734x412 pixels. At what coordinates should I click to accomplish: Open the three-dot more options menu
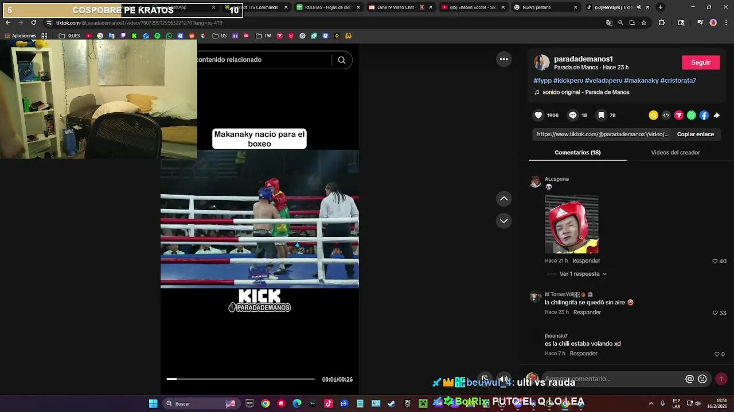[504, 59]
